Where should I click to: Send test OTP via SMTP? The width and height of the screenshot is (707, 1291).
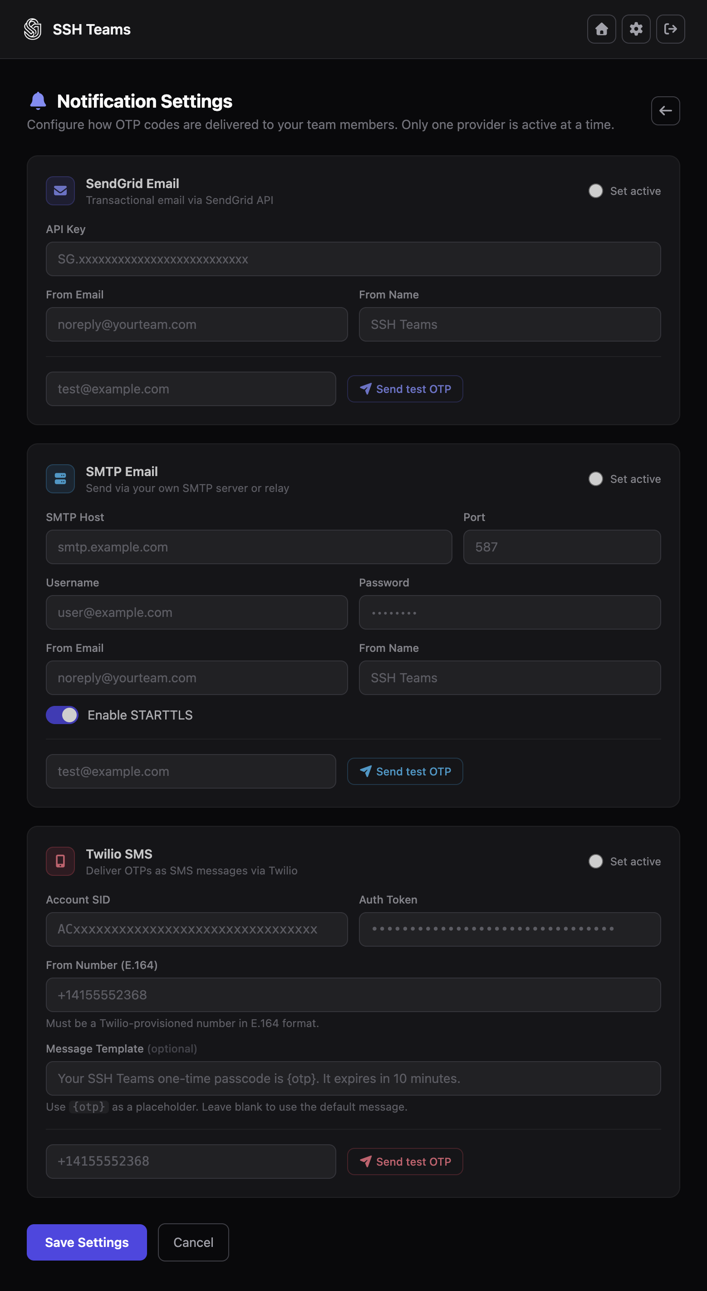(405, 771)
